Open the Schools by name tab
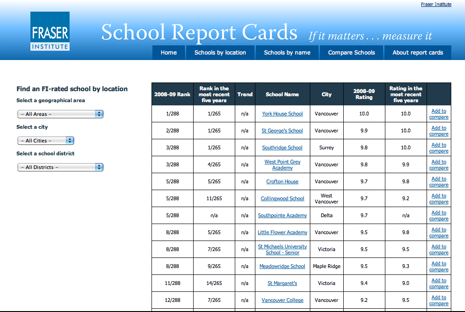465x312 pixels. (287, 53)
